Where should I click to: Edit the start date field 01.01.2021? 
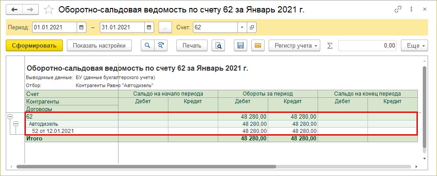click(55, 27)
